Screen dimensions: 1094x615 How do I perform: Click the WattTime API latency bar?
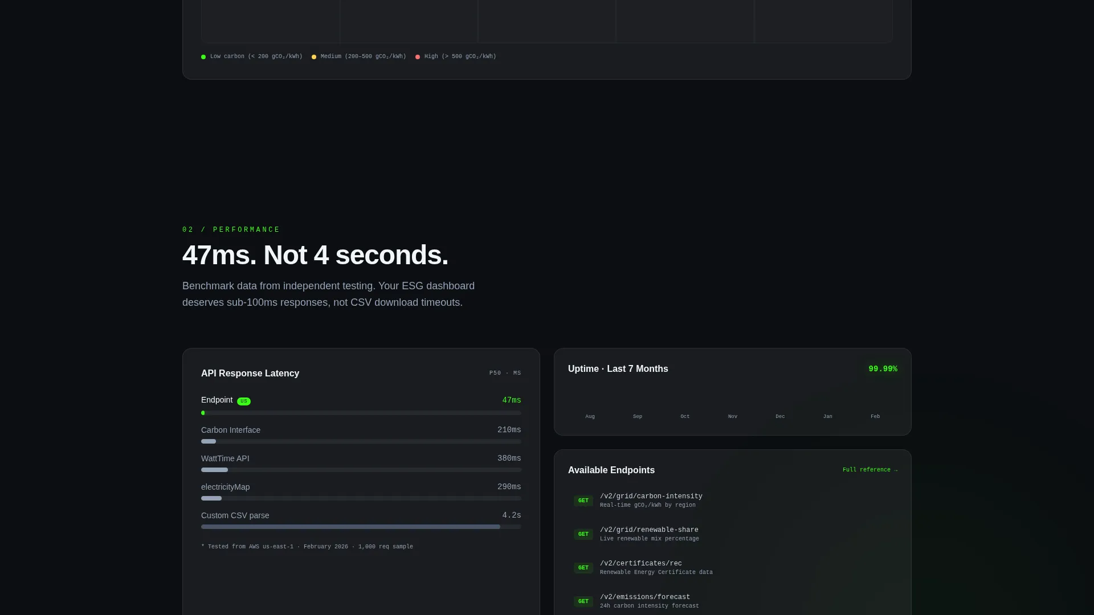[361, 470]
